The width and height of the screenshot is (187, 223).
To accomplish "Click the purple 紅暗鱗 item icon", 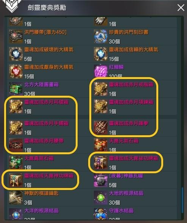I will tap(101, 71).
